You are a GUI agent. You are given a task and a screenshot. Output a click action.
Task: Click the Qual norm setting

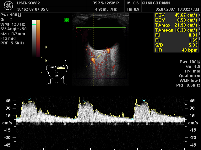(190, 76)
